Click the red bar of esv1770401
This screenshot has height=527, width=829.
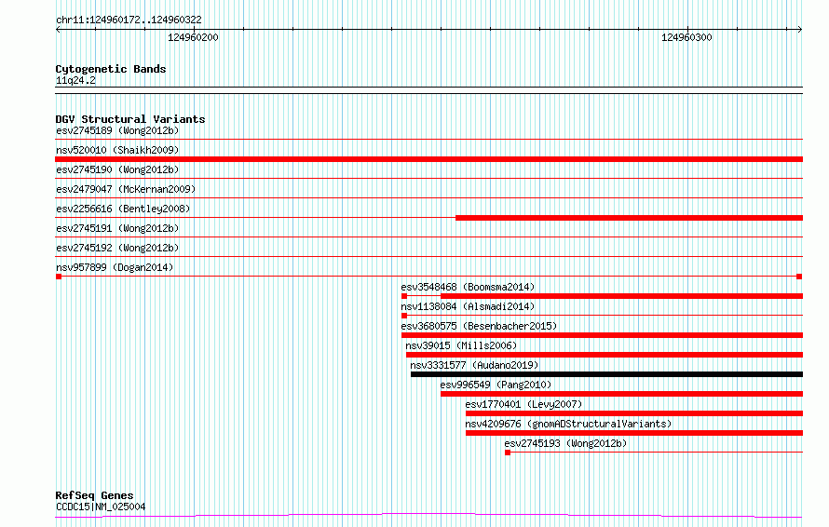pos(634,413)
